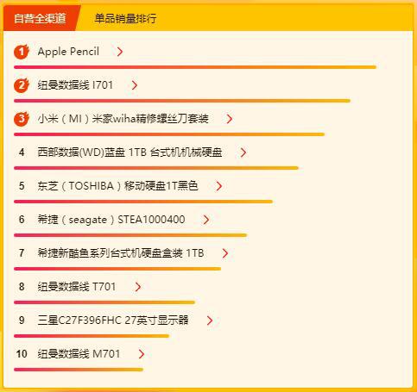Click arrow icon beside 希捷 STEA1000400

(x=206, y=220)
